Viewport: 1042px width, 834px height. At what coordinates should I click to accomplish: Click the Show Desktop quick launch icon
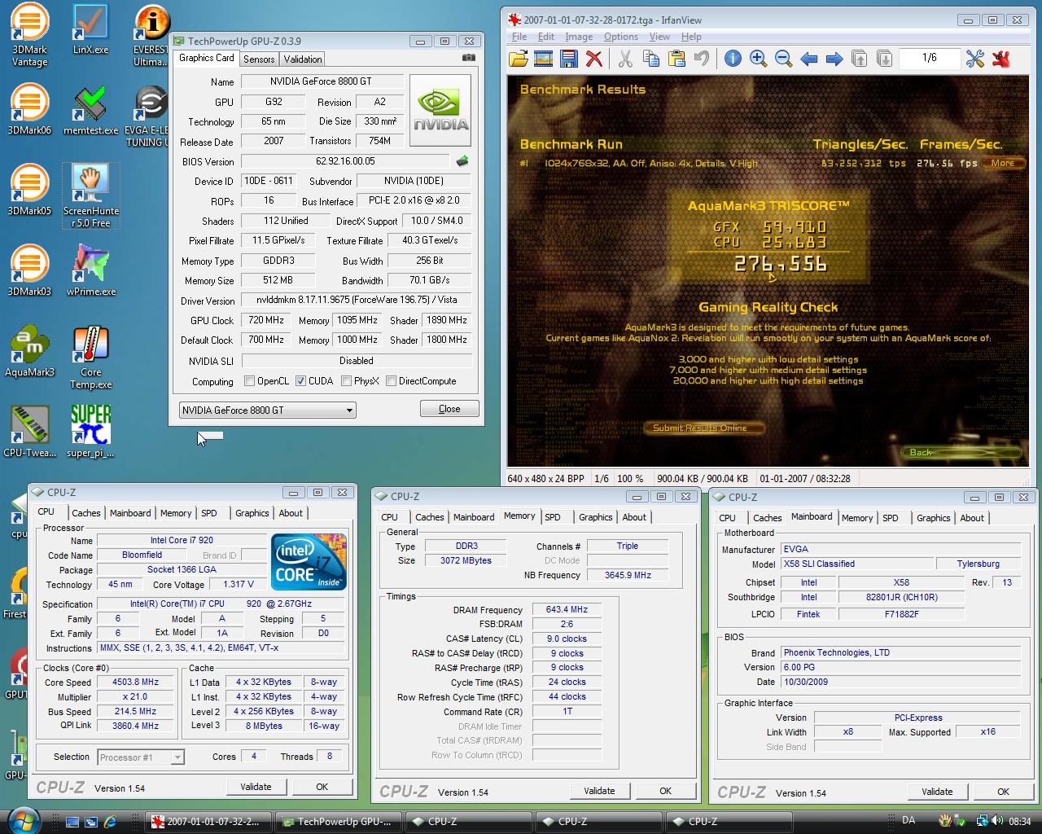click(x=72, y=822)
